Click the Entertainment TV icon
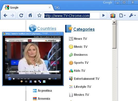Viewport: 138px width, 101px height. pyautogui.click(x=71, y=79)
